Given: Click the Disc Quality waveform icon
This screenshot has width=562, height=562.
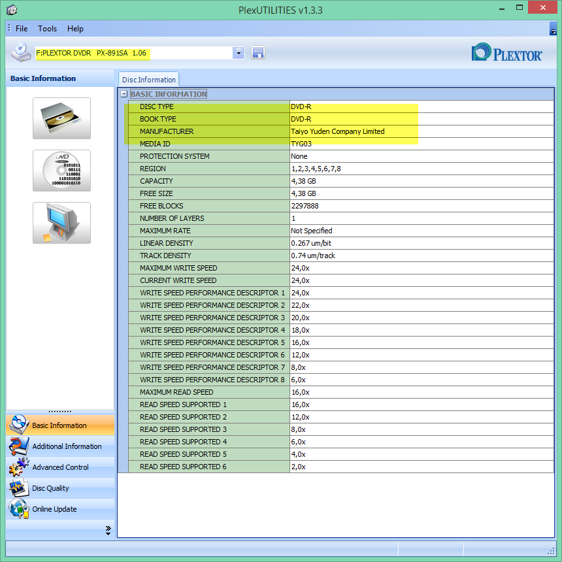Looking at the screenshot, I should 19,488.
